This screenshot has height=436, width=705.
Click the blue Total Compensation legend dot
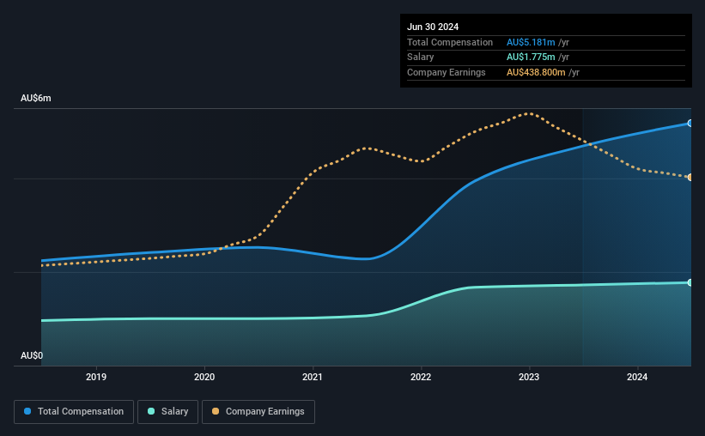coord(27,411)
